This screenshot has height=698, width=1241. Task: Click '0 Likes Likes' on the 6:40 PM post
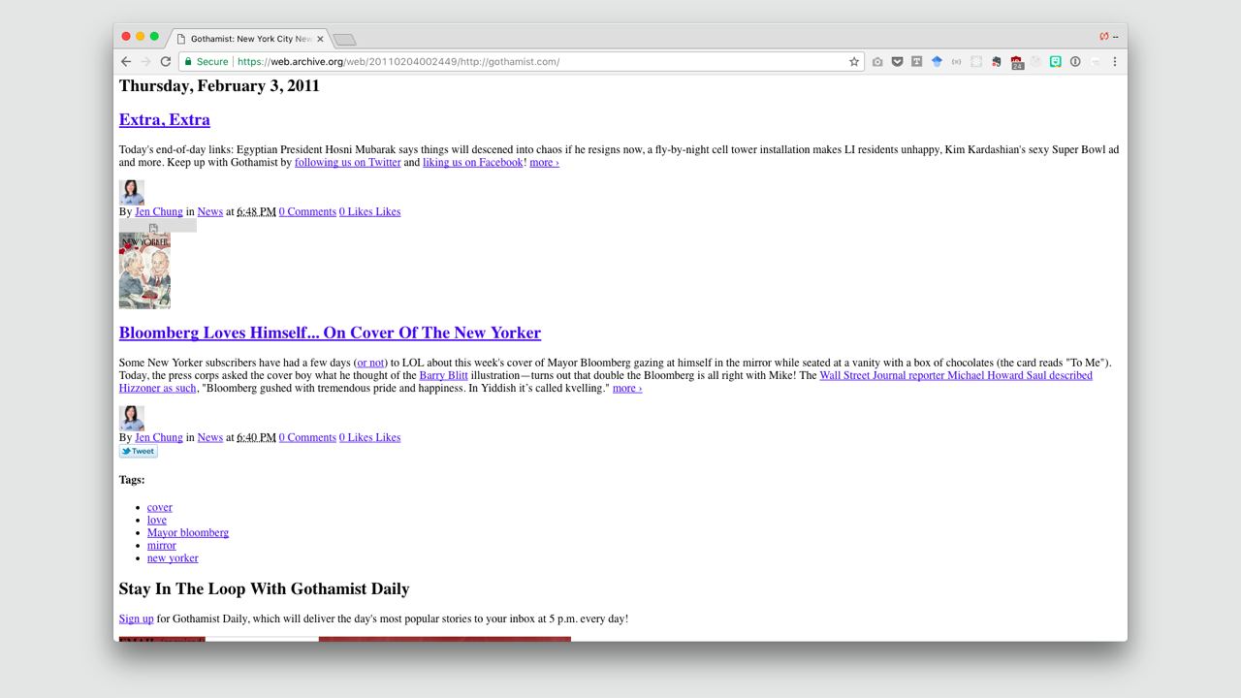click(x=369, y=437)
